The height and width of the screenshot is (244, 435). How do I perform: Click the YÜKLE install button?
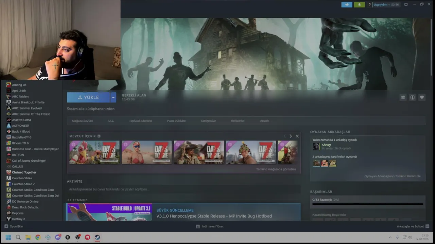[x=88, y=97]
